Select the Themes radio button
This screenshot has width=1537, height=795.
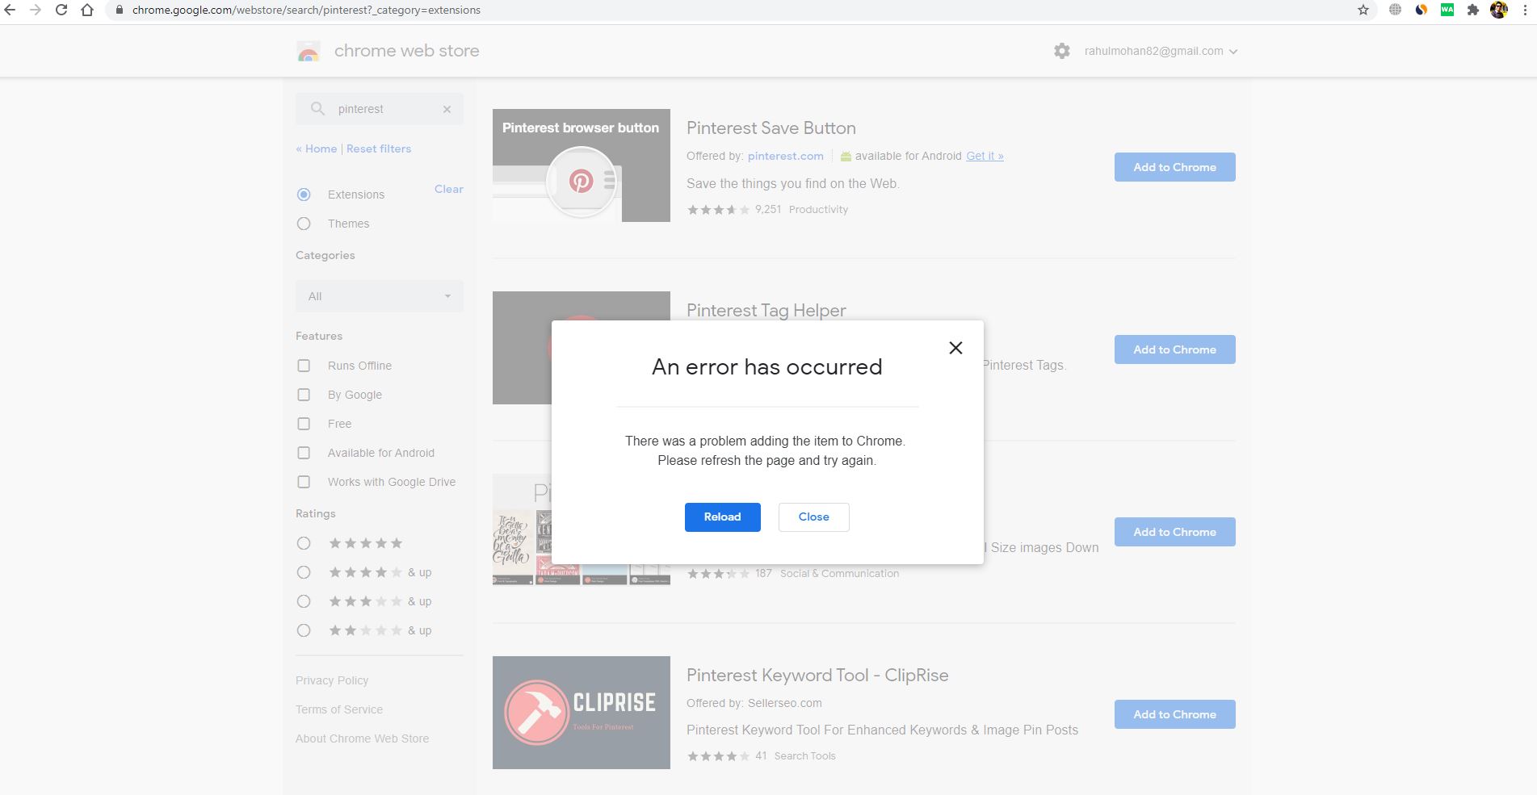pos(304,224)
